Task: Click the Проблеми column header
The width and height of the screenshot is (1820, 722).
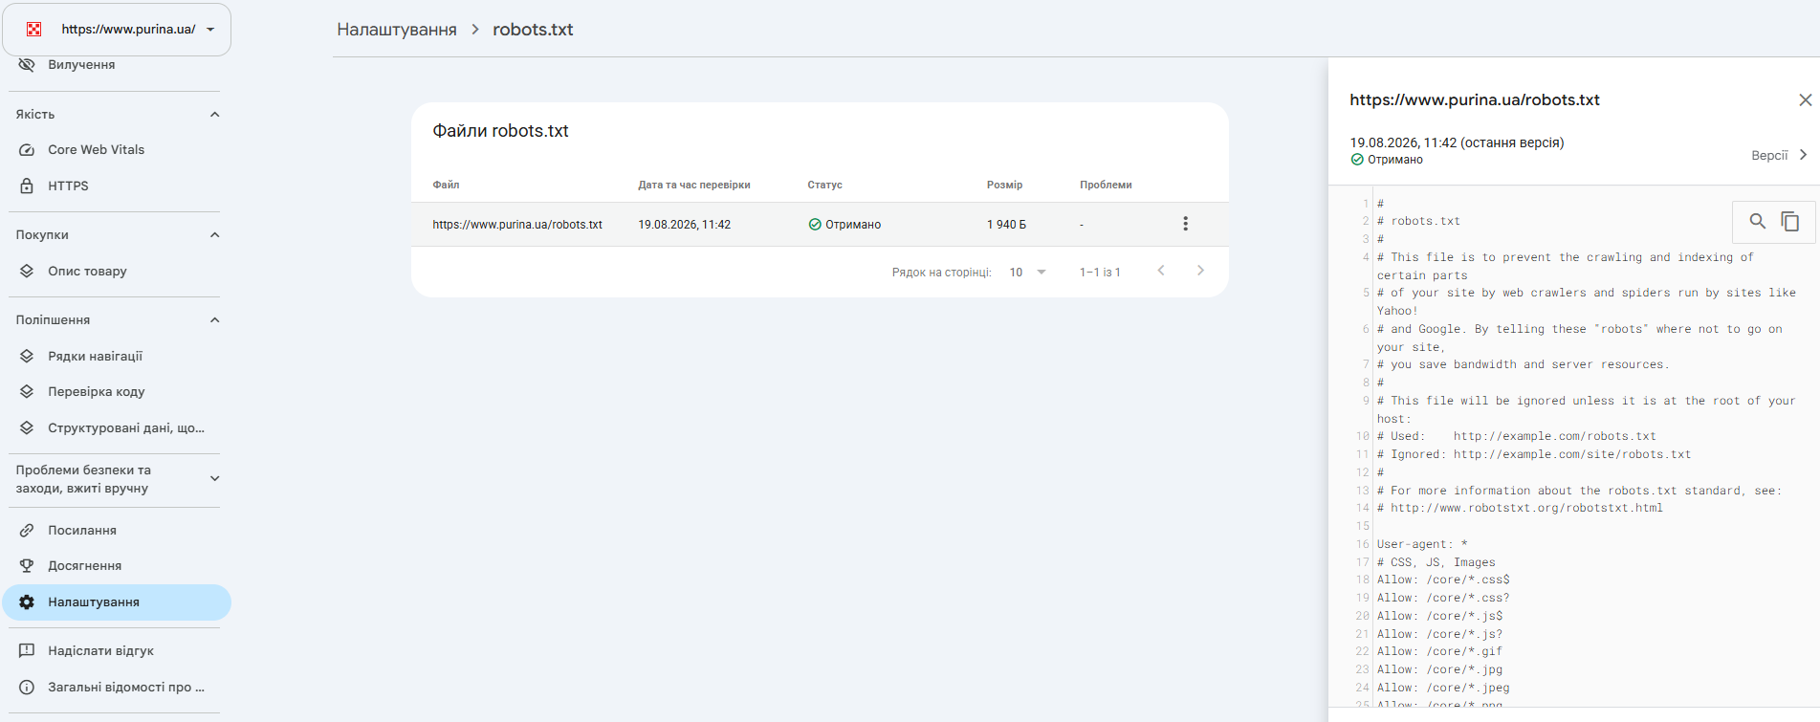Action: (1106, 185)
